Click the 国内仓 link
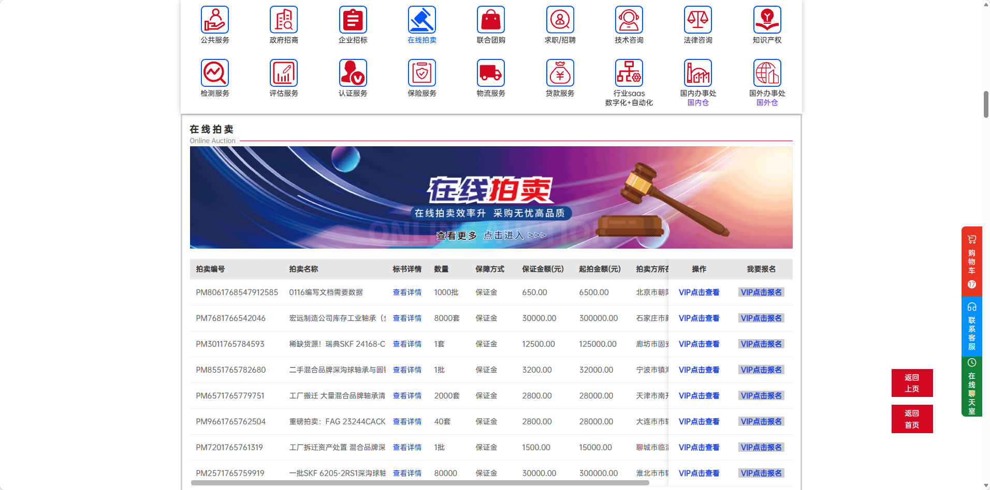The image size is (990, 490). click(697, 103)
